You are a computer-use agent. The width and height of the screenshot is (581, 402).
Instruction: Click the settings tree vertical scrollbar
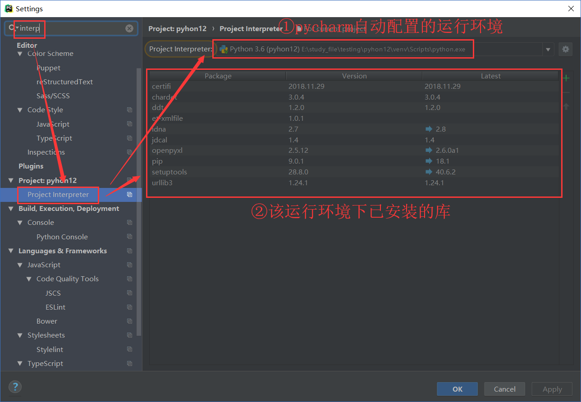139,202
